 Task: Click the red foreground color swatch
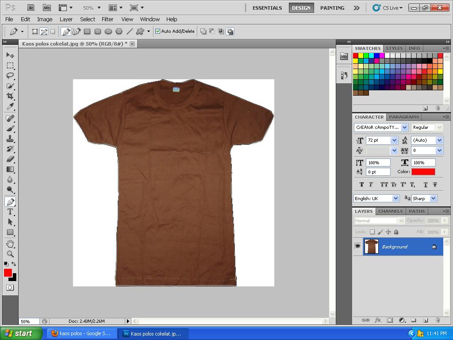8,273
